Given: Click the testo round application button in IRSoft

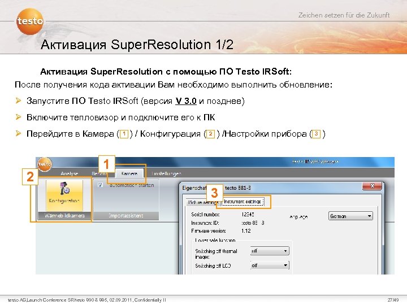Looking at the screenshot, I should click(x=45, y=164).
